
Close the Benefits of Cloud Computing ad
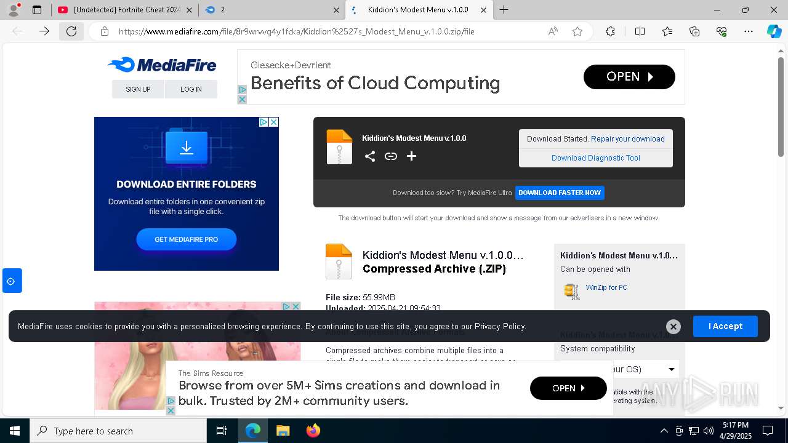242,99
